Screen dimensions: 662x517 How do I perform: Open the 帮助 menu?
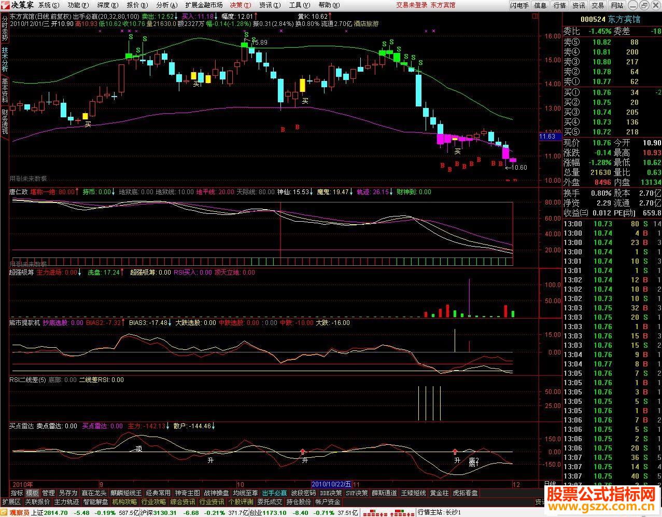tap(328, 5)
